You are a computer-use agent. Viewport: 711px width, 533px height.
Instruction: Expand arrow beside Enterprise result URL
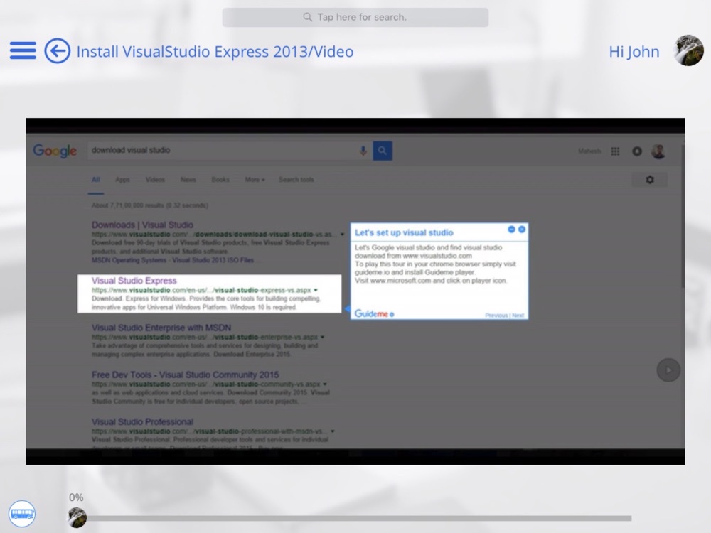pyautogui.click(x=322, y=337)
